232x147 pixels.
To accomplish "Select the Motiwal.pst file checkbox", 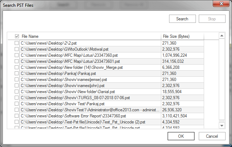I will click(17, 49).
